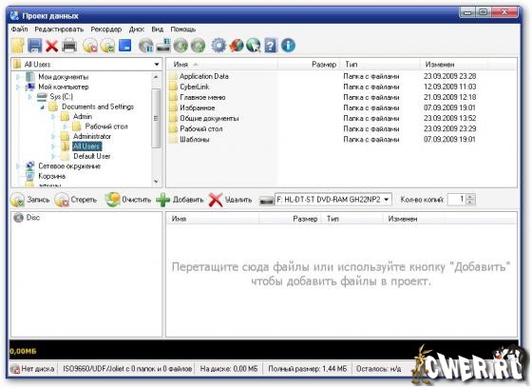Screen dimensions: 532x388
Task: Click the green plus Добавить button
Action: (180, 200)
